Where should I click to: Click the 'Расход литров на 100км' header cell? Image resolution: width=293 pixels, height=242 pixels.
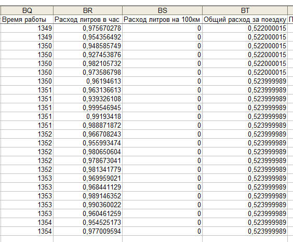[x=163, y=19]
